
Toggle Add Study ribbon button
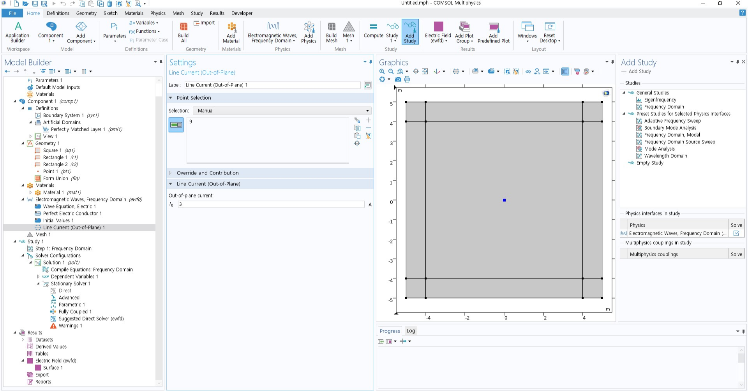coord(410,32)
